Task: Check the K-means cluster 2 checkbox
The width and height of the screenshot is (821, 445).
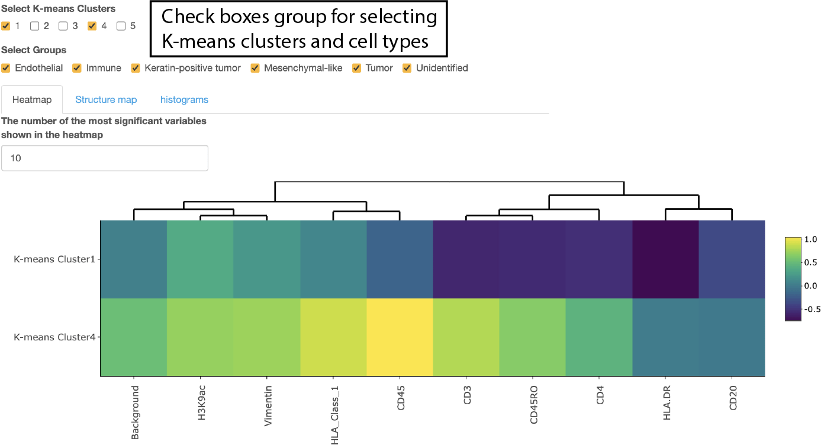Action: tap(34, 26)
